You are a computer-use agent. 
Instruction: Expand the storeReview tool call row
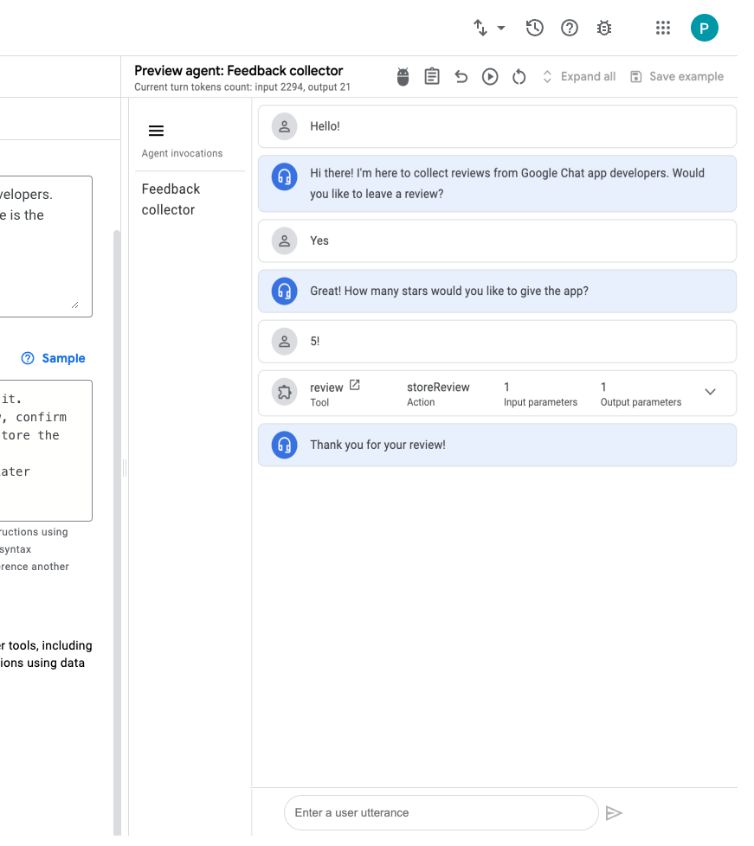point(710,393)
